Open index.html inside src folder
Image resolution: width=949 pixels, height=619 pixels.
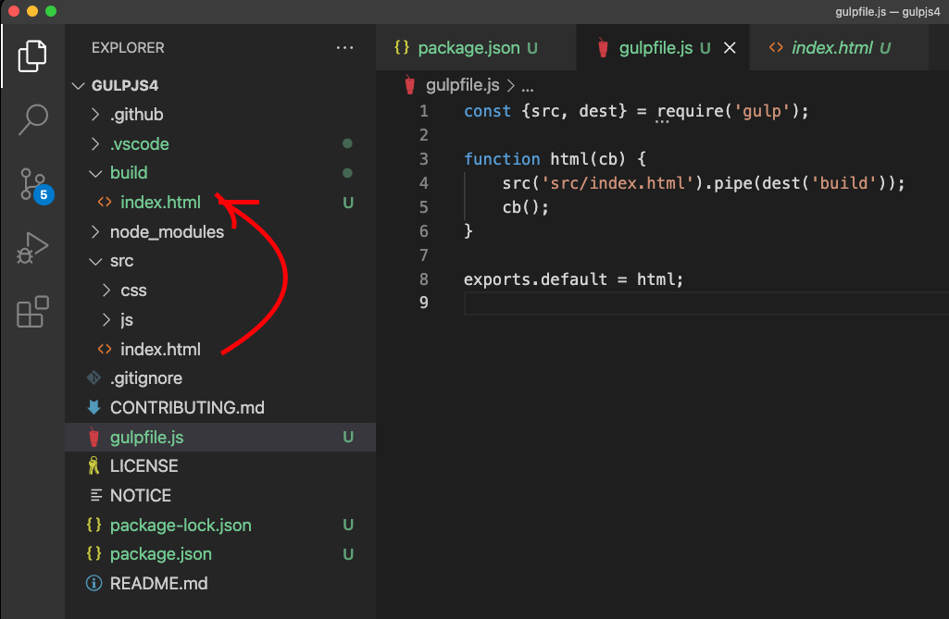(x=220, y=349)
